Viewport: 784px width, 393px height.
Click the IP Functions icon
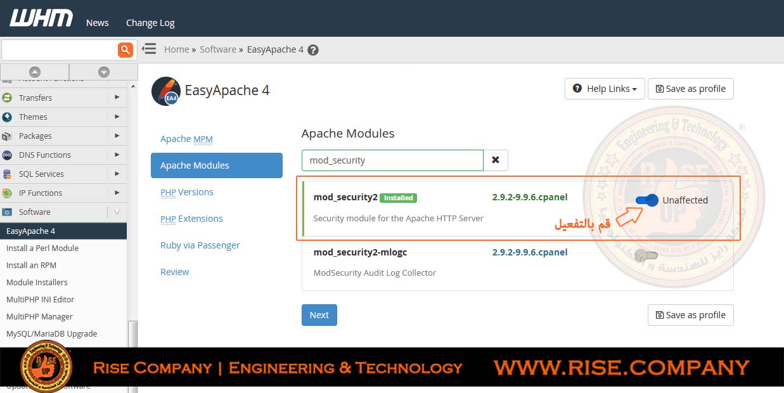[8, 193]
